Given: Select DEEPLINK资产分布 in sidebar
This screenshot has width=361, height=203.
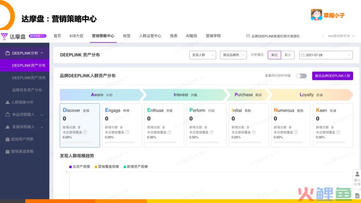Looking at the screenshot, I should coord(25,65).
